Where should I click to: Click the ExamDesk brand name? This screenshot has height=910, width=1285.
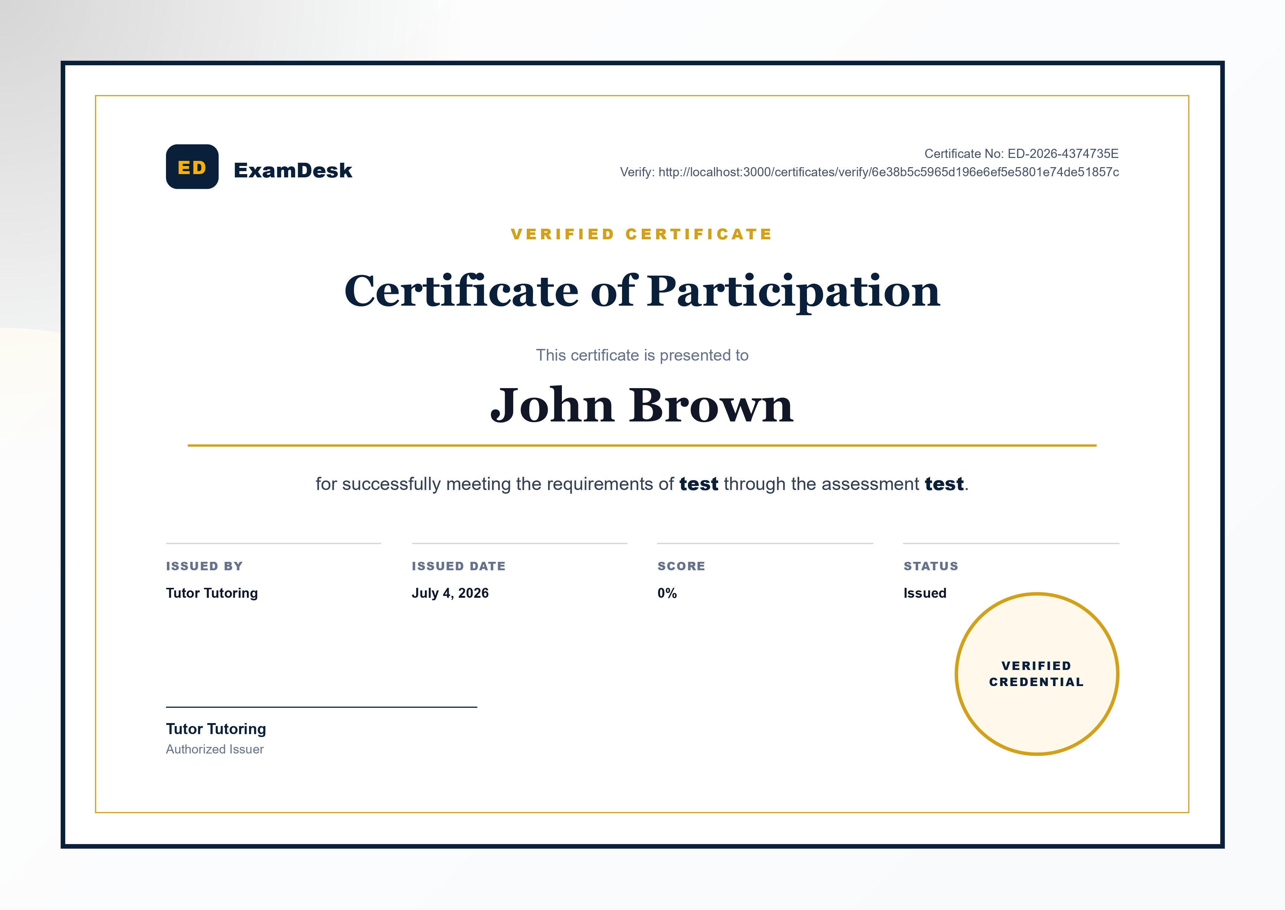293,170
